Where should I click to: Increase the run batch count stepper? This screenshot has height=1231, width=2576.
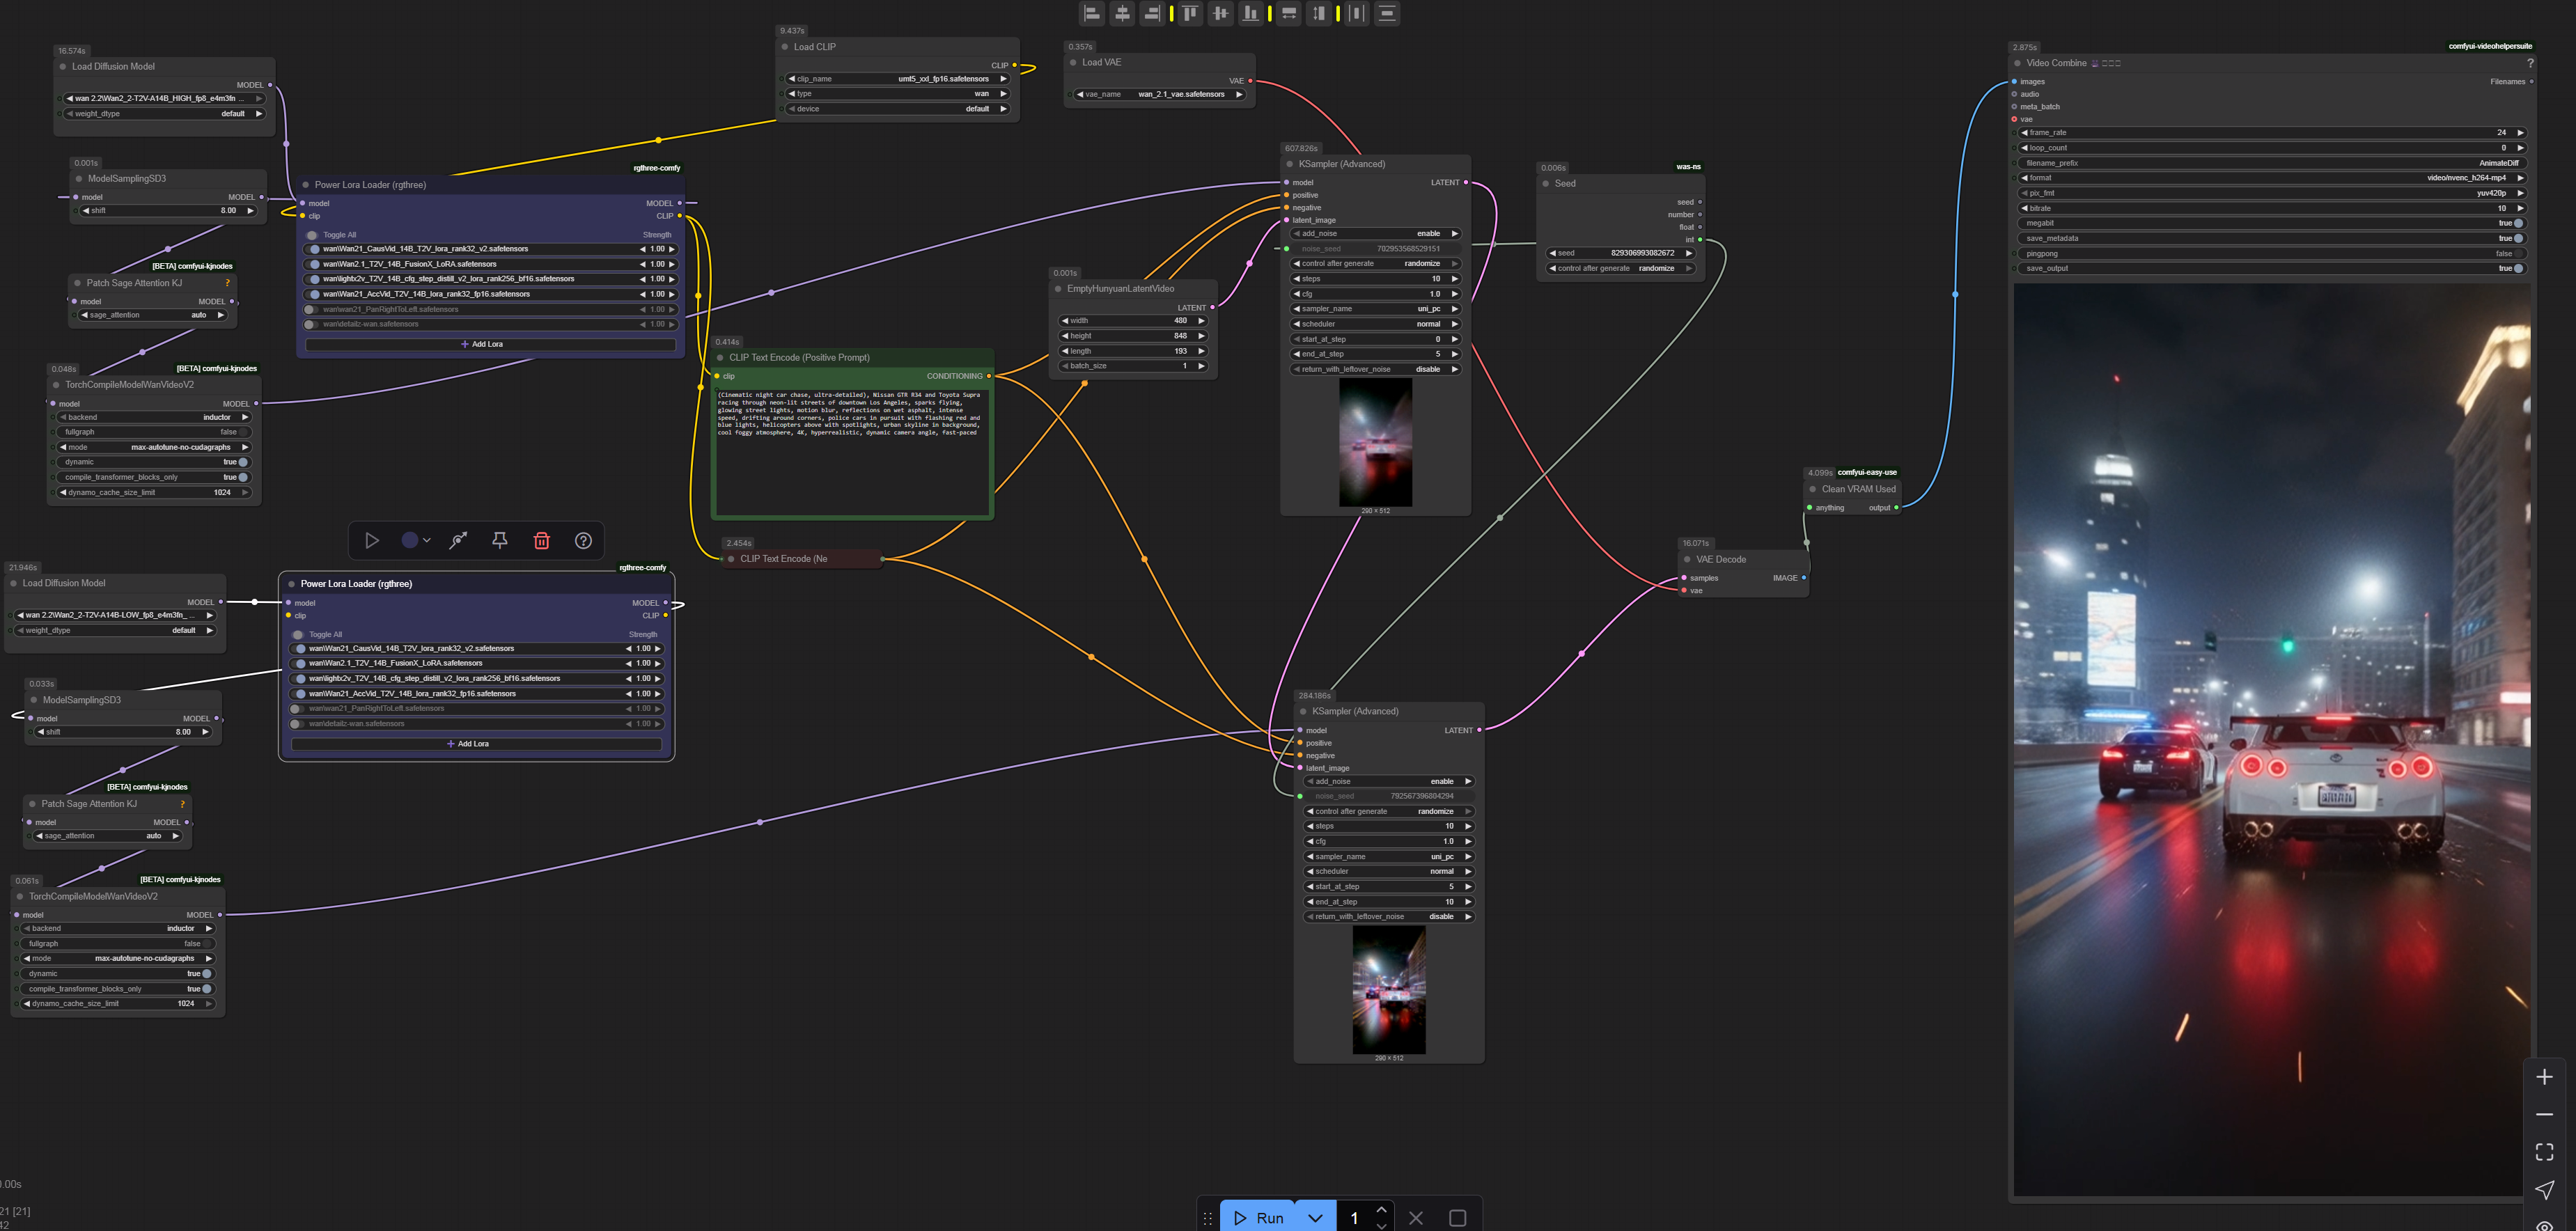[x=1381, y=1210]
